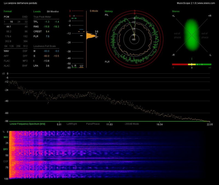Click the green stereo goniometer display
Screen dimensions: 219x185
(192, 35)
